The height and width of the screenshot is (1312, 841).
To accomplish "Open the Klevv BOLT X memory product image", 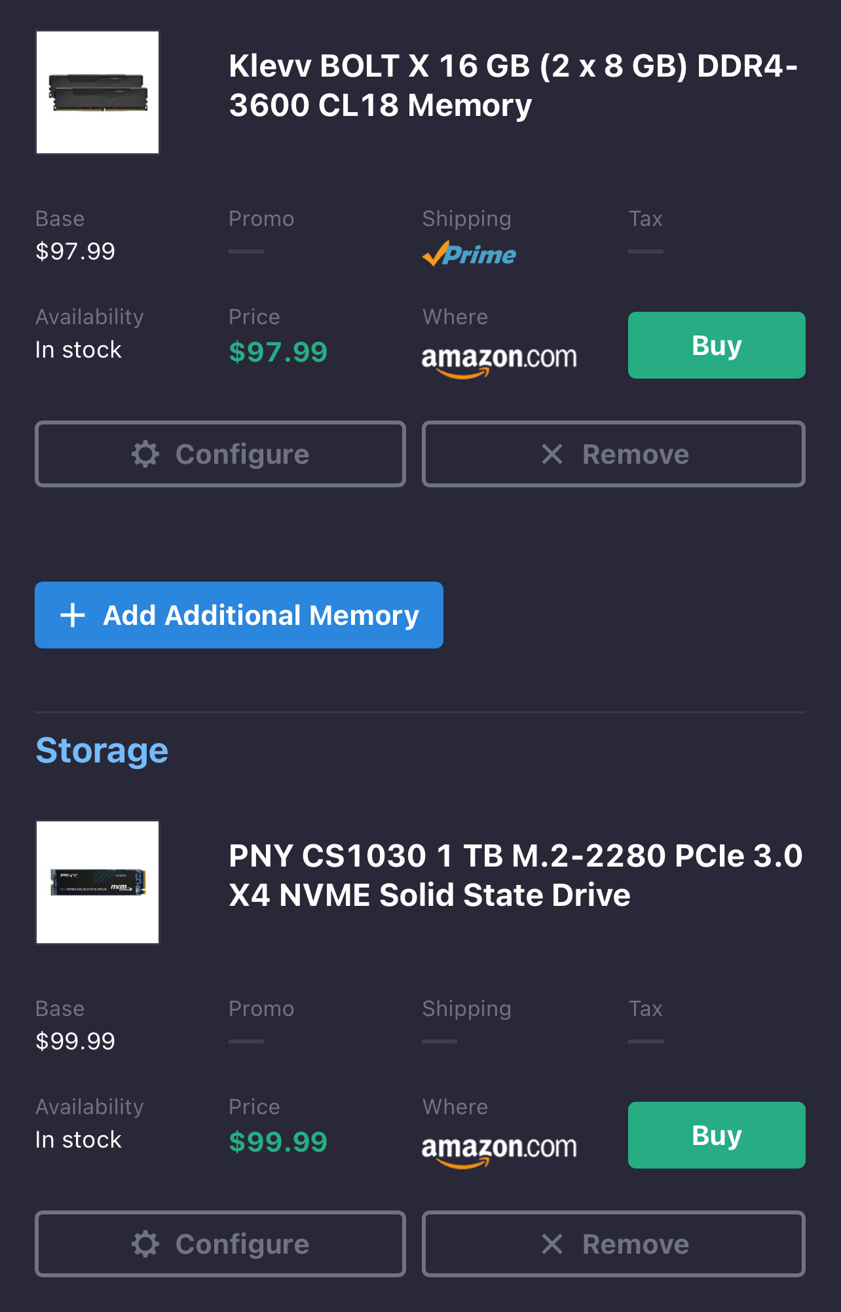I will point(98,92).
